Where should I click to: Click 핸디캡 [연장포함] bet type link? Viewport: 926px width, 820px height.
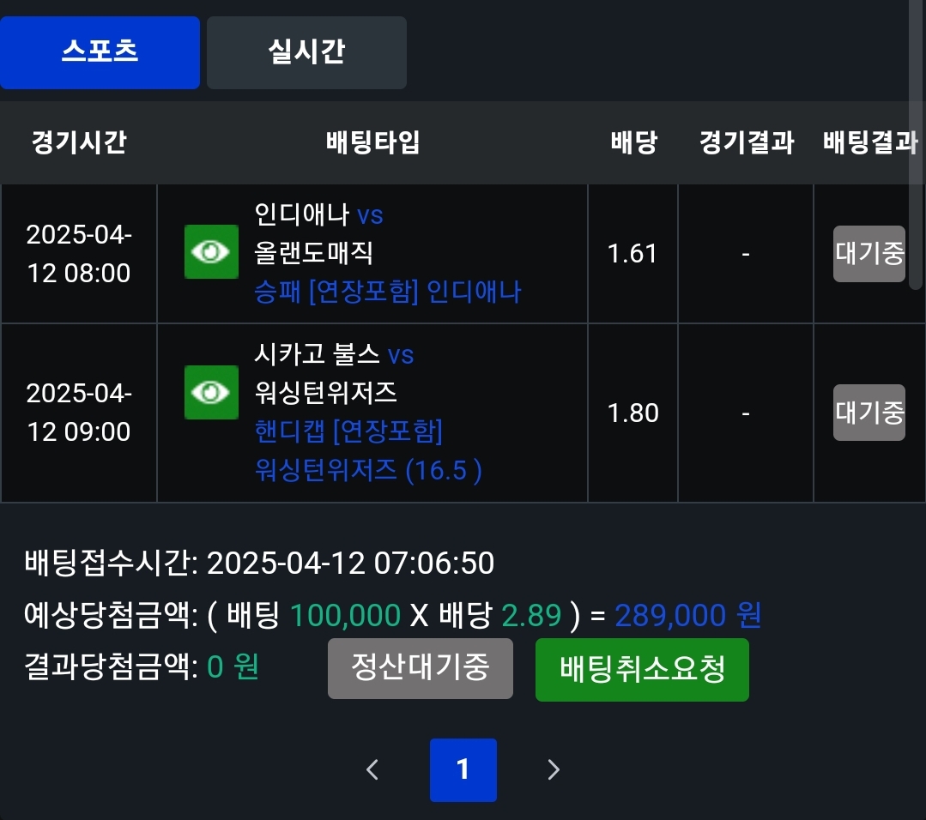click(348, 431)
